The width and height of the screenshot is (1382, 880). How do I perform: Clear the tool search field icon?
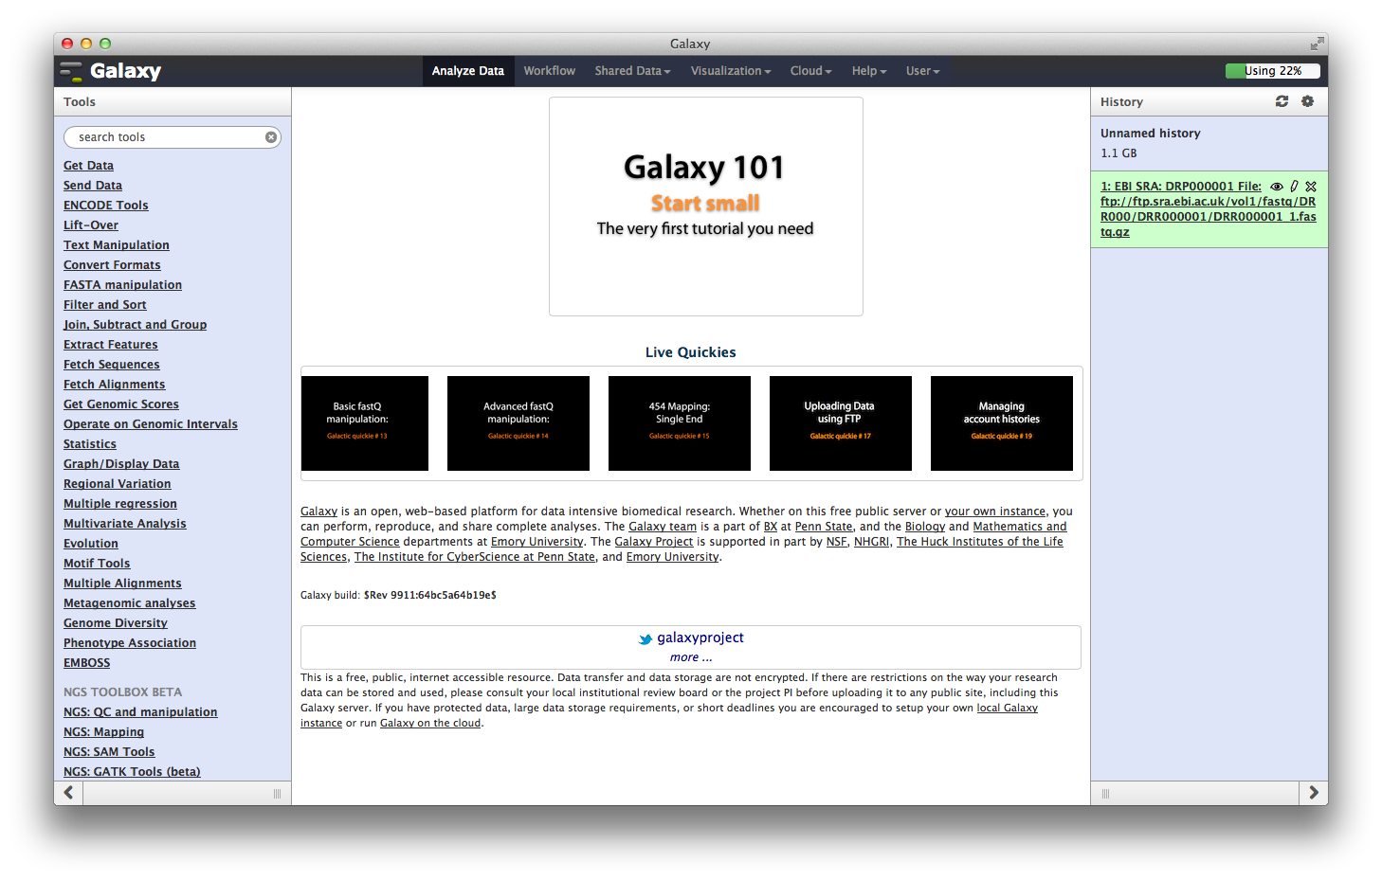click(x=271, y=137)
